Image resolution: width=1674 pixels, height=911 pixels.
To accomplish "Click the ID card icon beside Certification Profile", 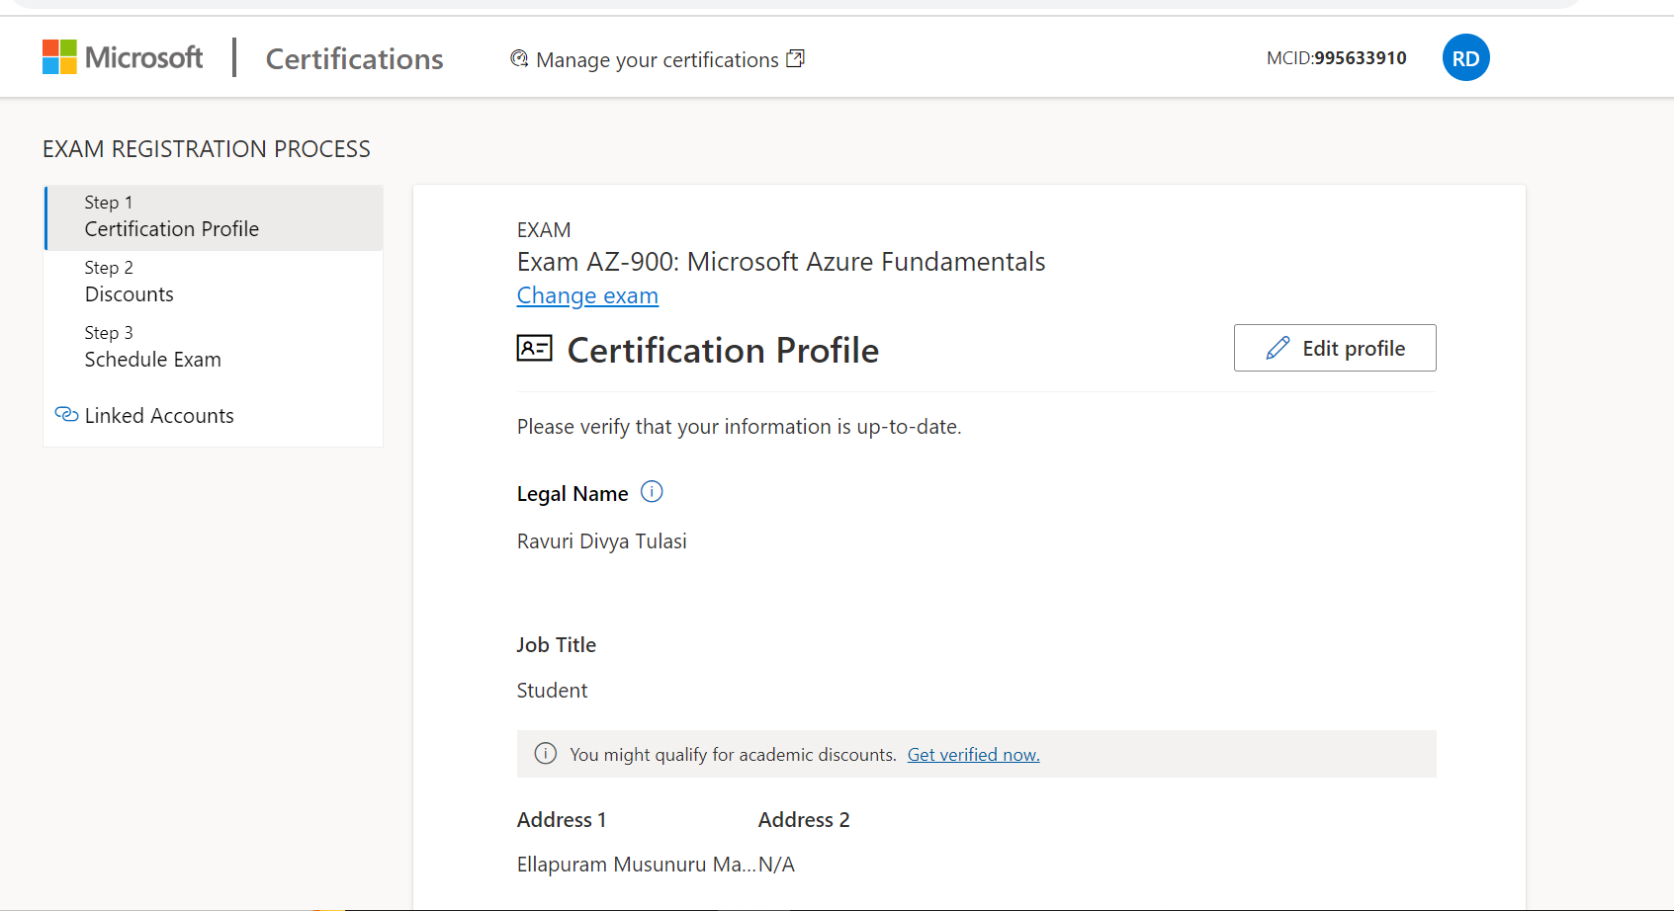I will point(535,349).
